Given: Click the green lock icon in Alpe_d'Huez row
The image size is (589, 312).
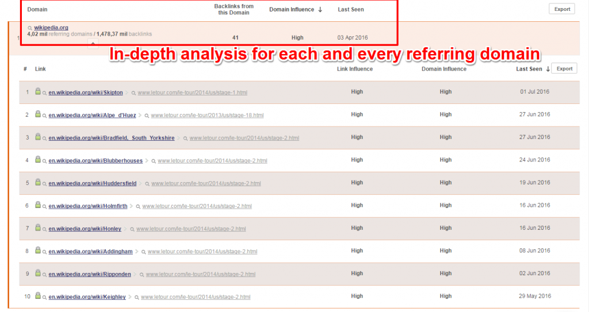Looking at the screenshot, I should pos(38,114).
